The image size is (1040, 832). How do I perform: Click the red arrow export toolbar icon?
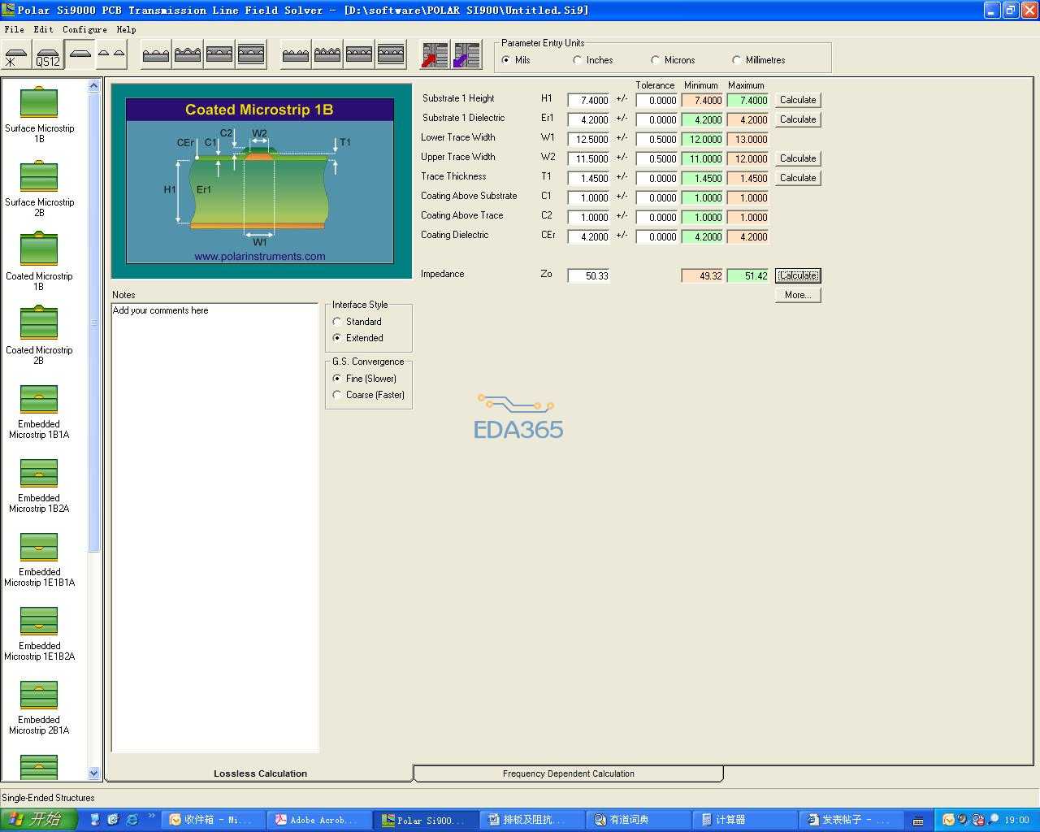(x=435, y=54)
